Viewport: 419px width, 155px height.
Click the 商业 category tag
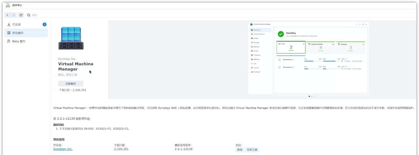click(x=240, y=150)
